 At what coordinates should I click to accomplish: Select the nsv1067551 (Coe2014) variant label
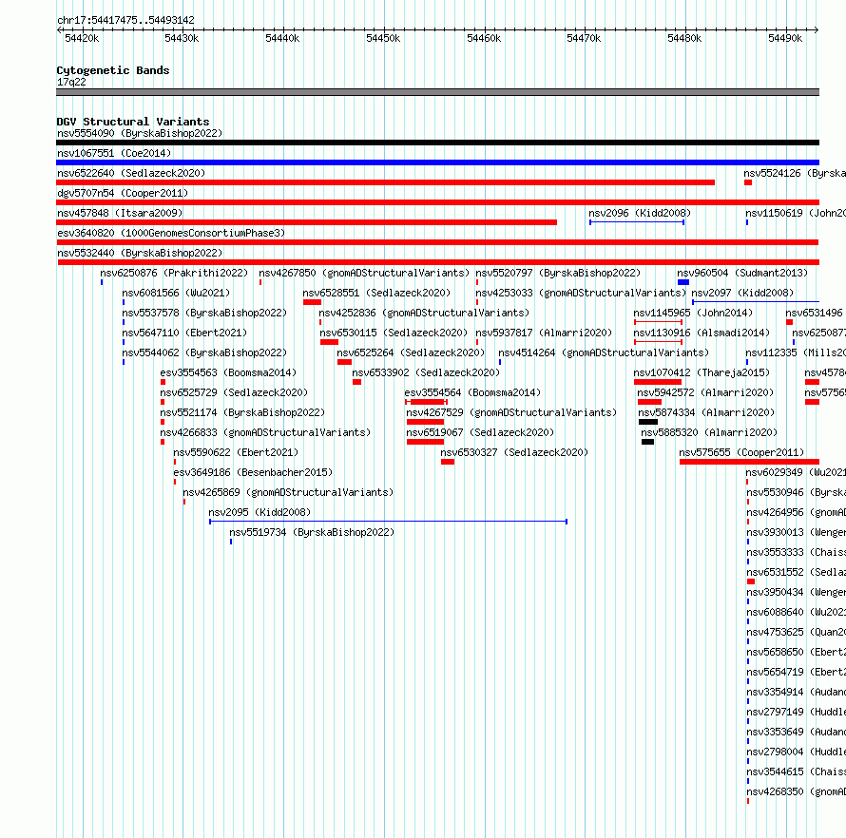tap(114, 153)
